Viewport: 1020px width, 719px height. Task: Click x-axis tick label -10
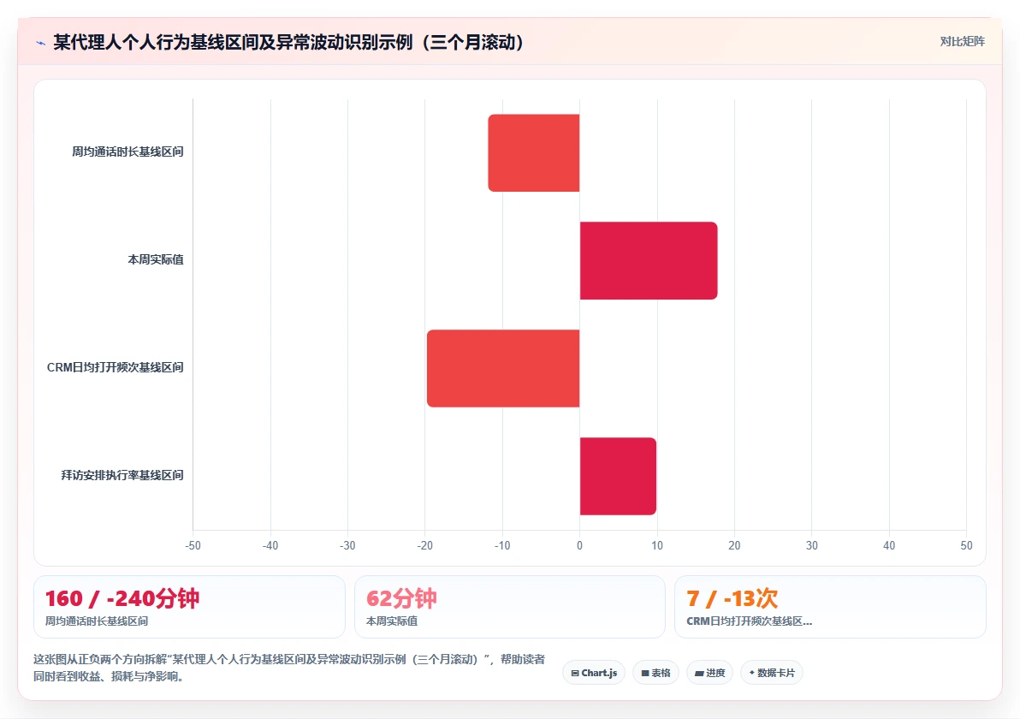pos(502,545)
